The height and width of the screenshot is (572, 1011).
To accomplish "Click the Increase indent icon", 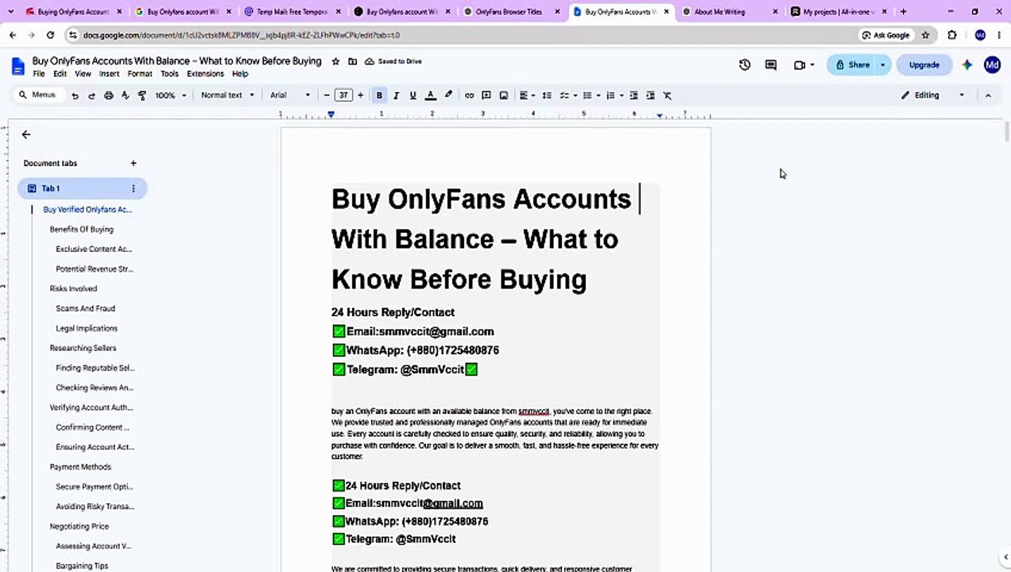I will tap(650, 95).
